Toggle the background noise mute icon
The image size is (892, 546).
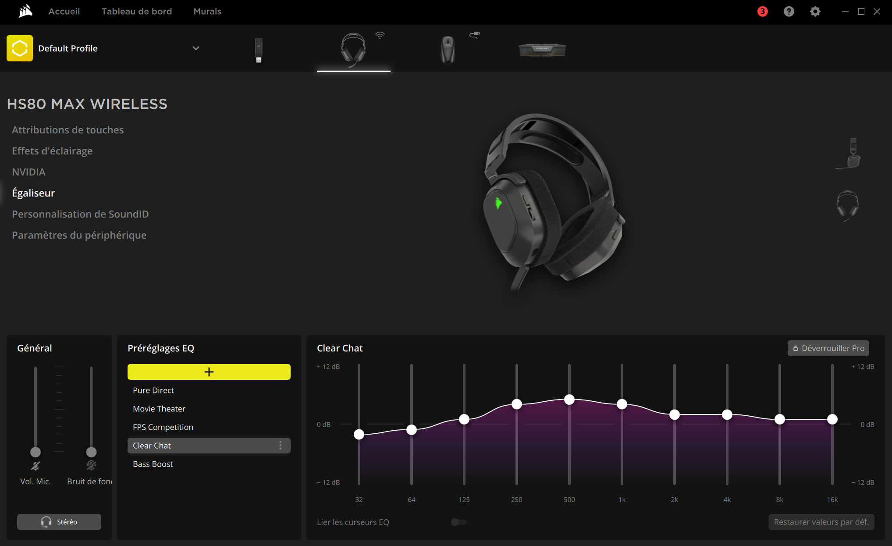[91, 465]
